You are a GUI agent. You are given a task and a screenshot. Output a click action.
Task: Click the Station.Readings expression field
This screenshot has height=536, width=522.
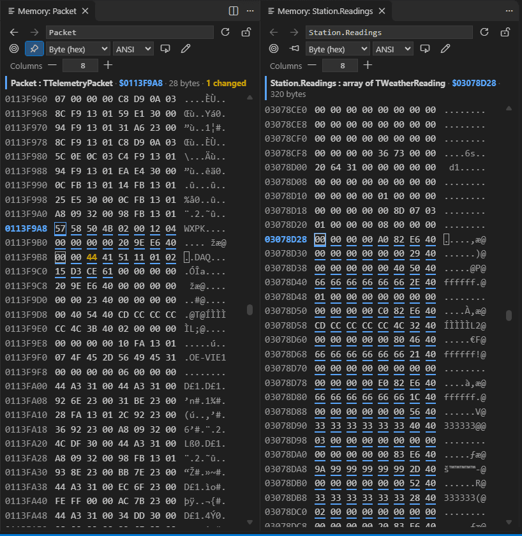(389, 33)
